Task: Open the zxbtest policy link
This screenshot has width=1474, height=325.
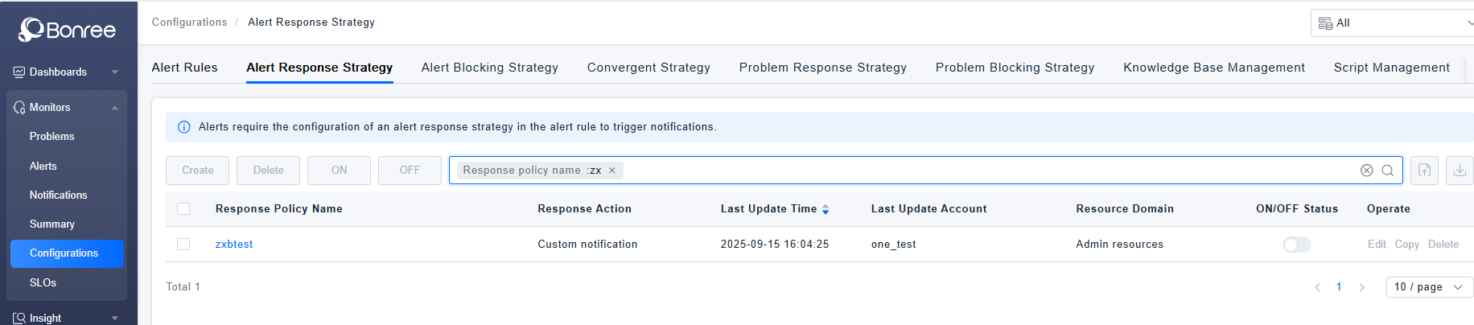Action: pyautogui.click(x=234, y=245)
